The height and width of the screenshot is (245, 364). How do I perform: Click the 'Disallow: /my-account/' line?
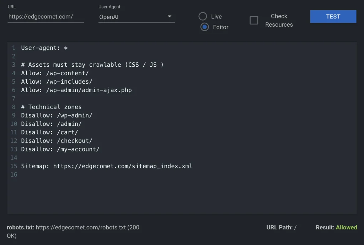(60, 149)
